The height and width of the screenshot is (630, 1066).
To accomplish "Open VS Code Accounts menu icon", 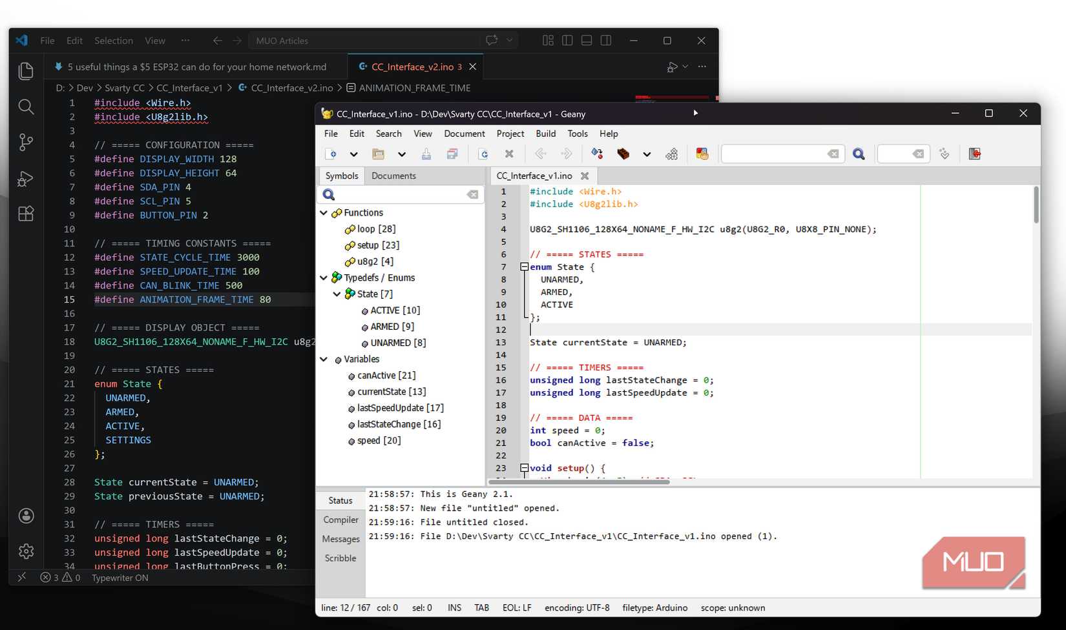I will click(x=26, y=516).
